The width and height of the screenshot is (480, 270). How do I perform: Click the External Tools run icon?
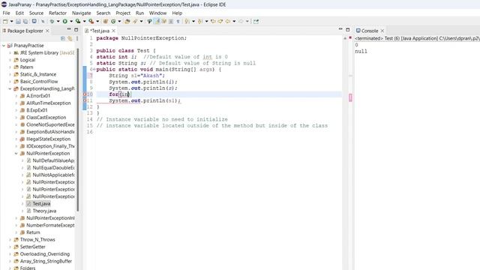[91, 22]
